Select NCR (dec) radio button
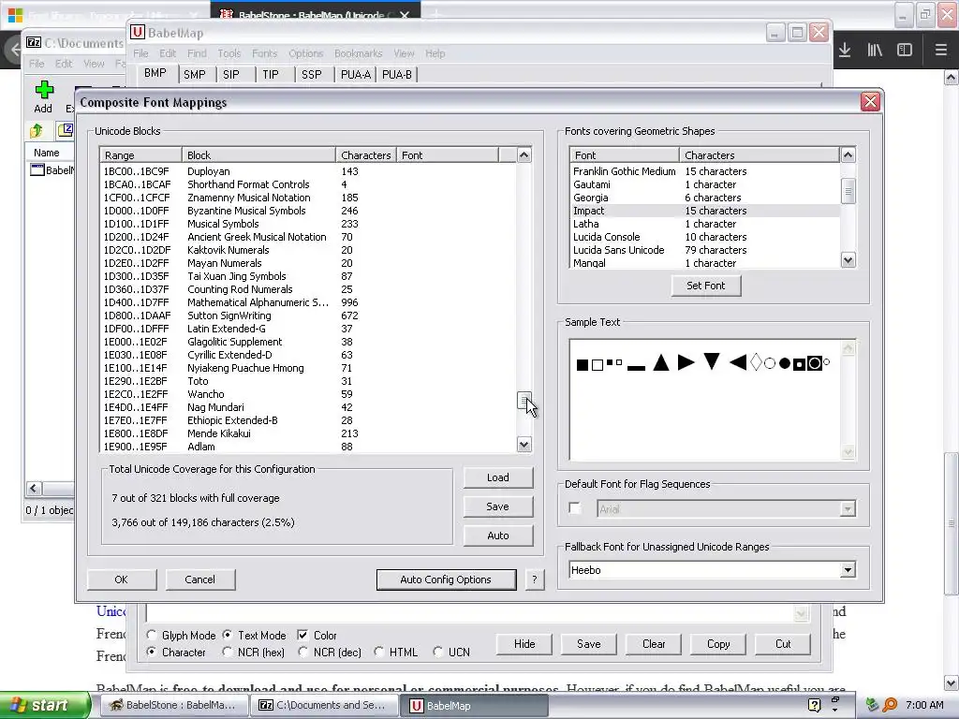Image resolution: width=959 pixels, height=719 pixels. point(302,653)
